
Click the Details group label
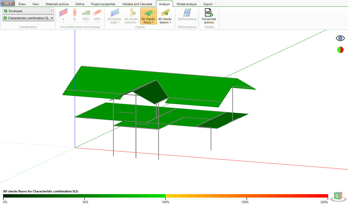[x=209, y=27]
